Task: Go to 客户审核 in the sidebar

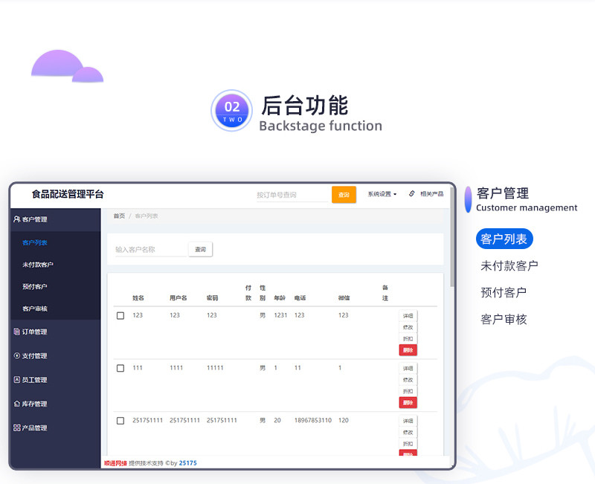Action: coord(35,309)
